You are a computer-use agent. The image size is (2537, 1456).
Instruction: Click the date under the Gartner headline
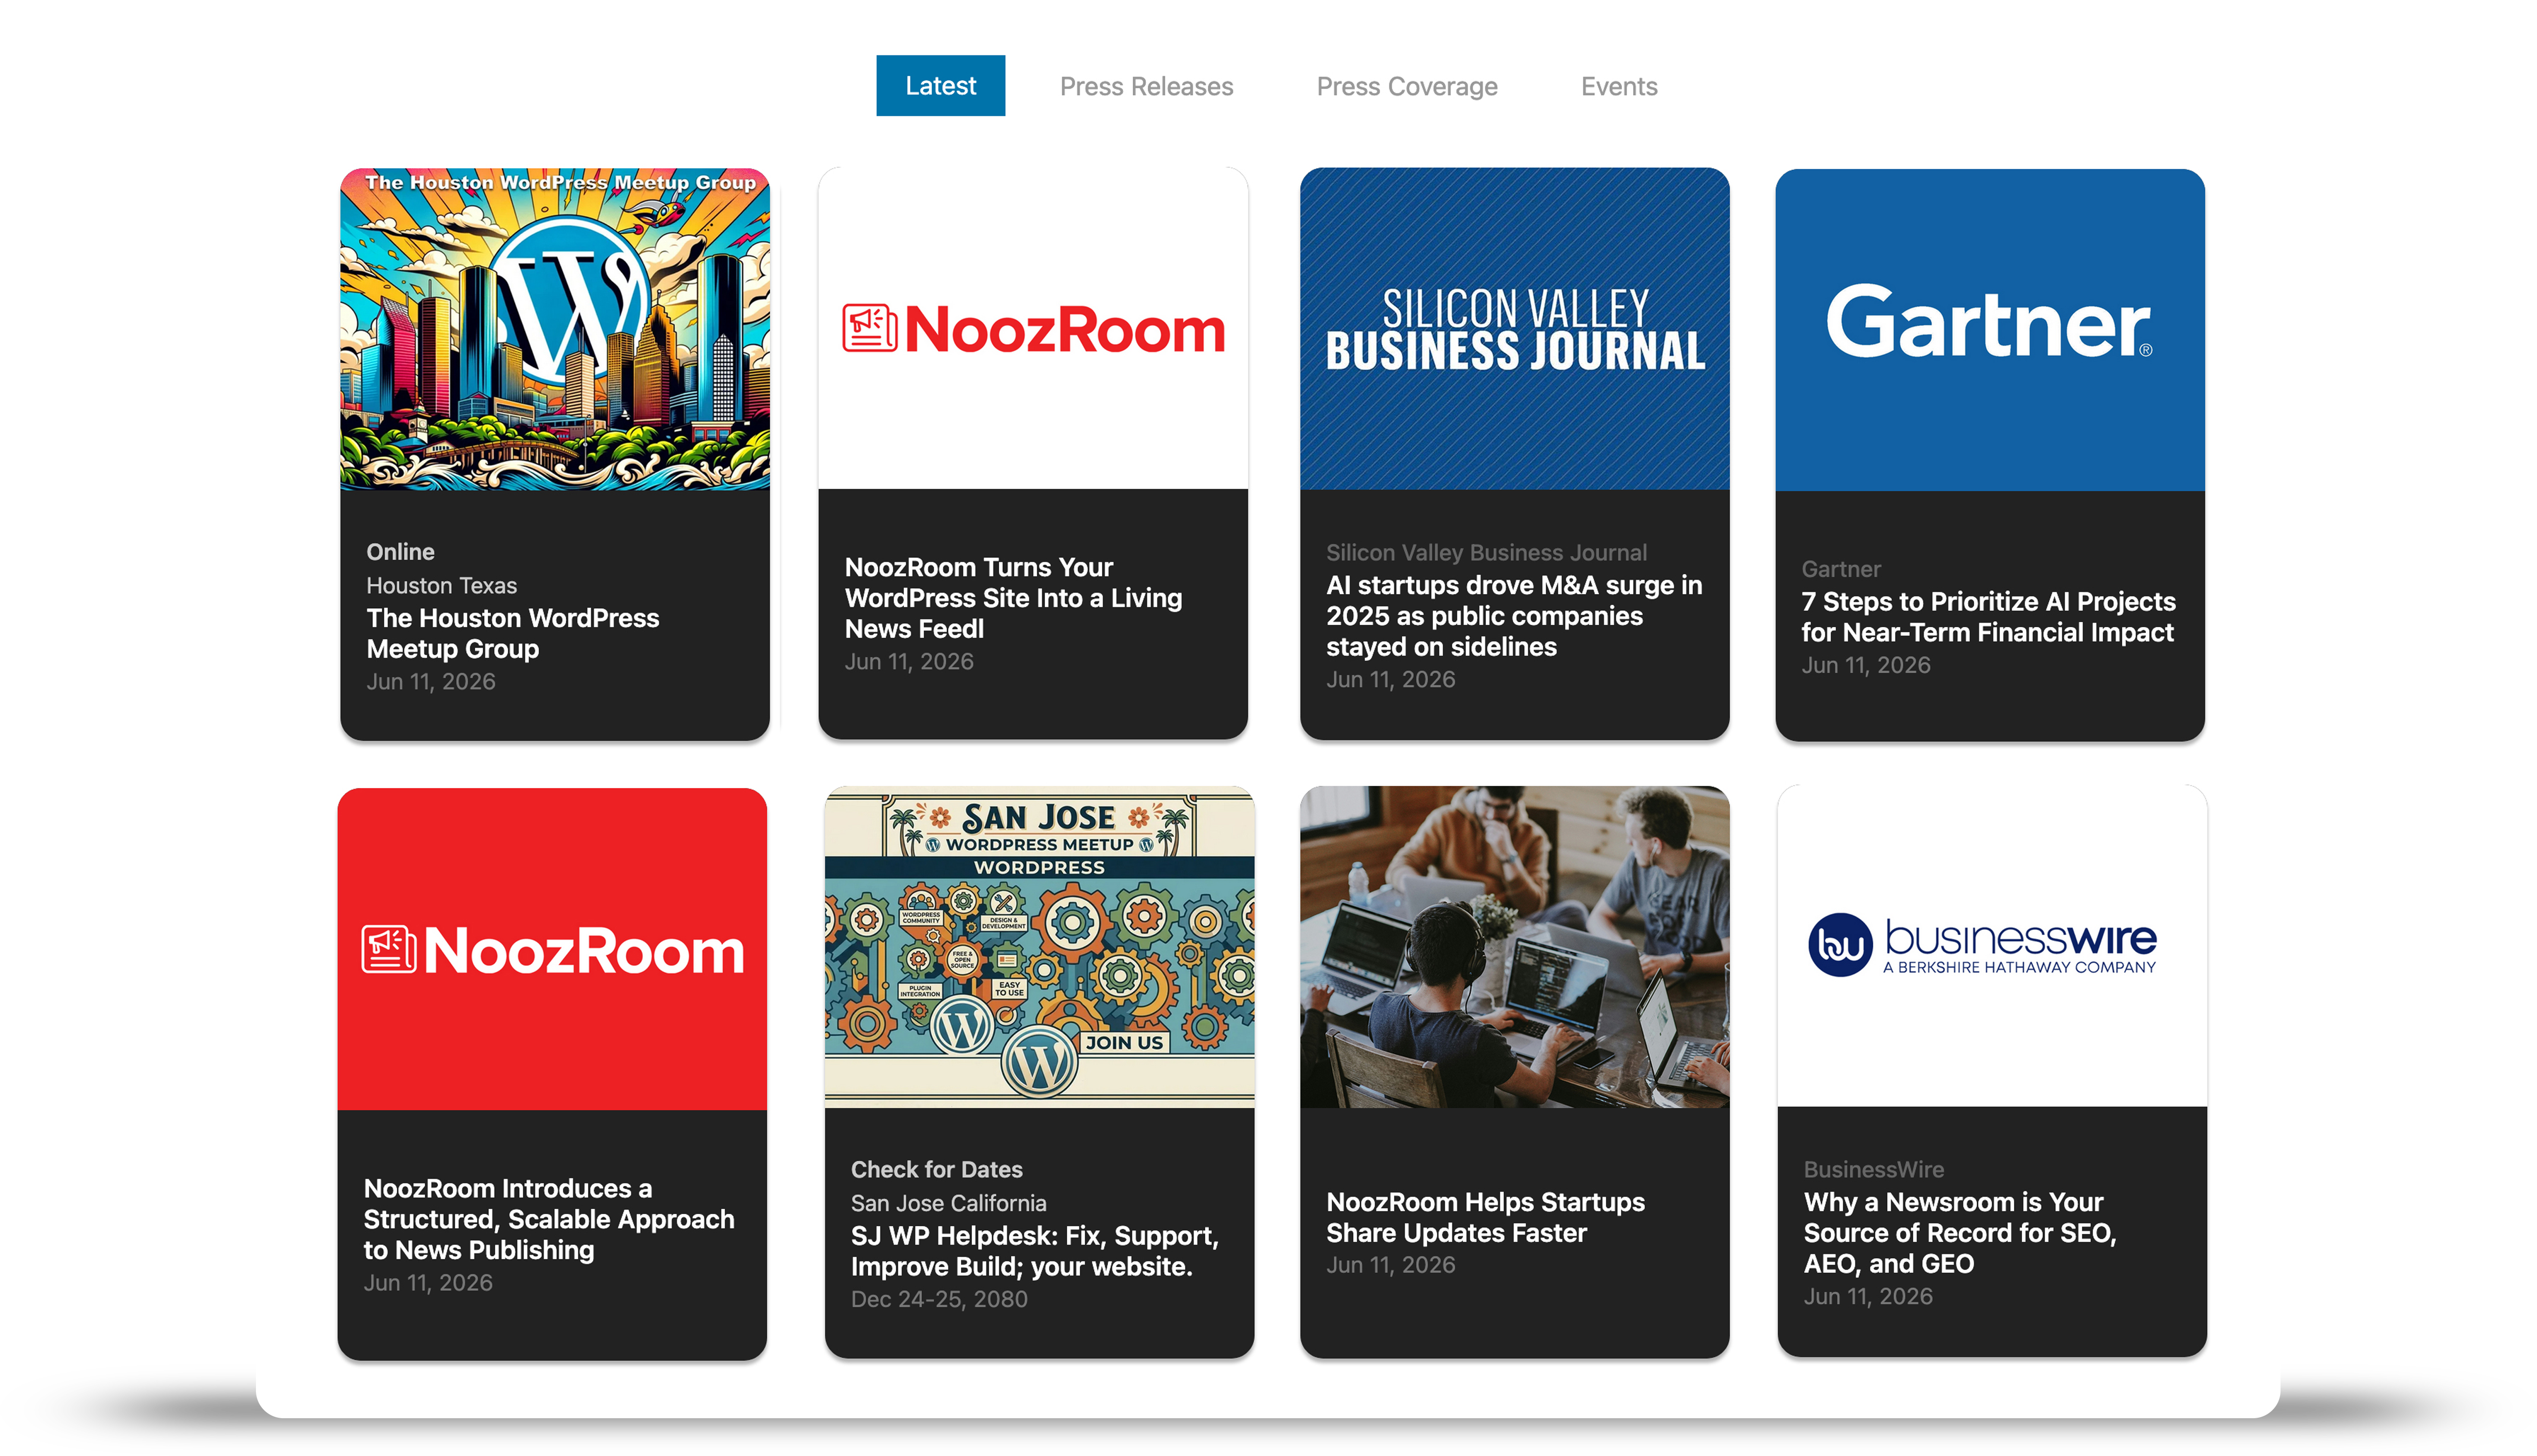click(x=1865, y=666)
